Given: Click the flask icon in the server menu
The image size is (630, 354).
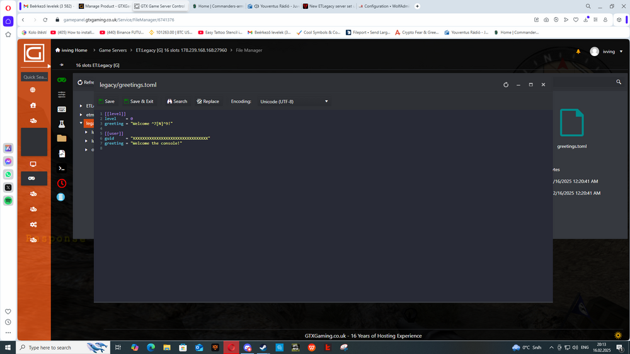Looking at the screenshot, I should 62,124.
